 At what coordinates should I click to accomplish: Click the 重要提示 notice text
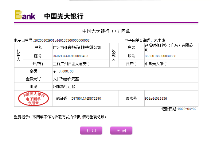60,117
